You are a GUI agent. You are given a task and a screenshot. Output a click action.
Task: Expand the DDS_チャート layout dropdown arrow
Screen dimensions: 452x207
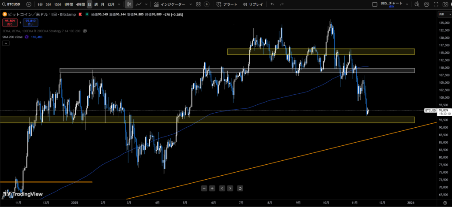[x=406, y=4]
